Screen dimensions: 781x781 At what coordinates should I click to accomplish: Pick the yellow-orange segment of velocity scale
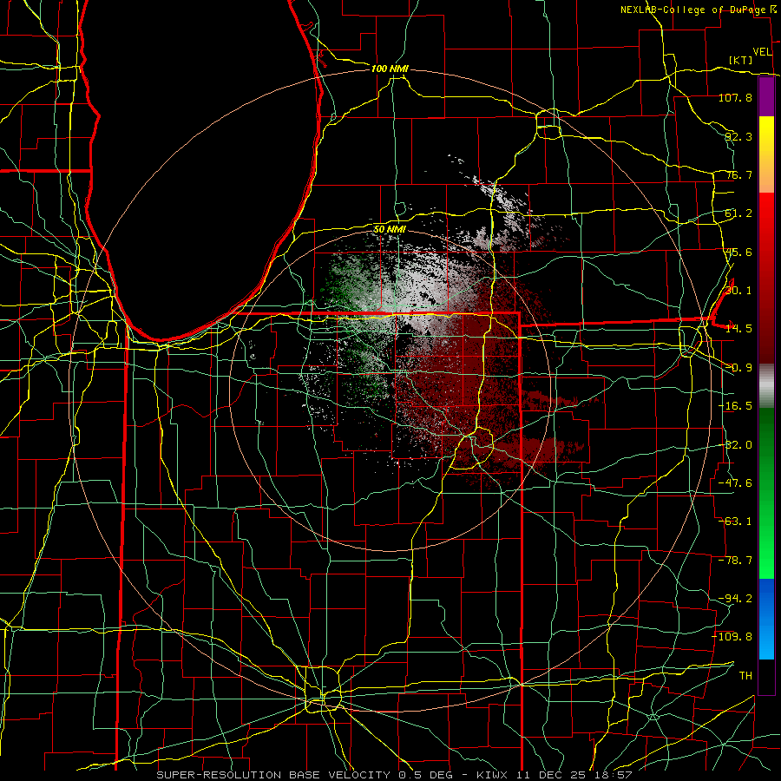[766, 154]
